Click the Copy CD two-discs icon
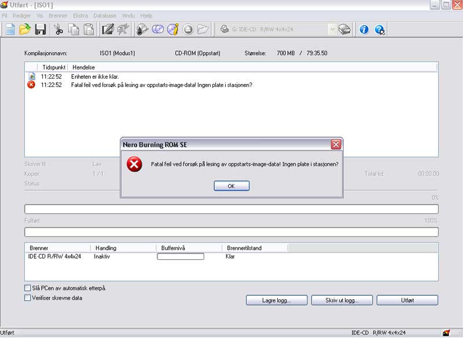Viewport: 463px width, 338px height. tap(157, 29)
